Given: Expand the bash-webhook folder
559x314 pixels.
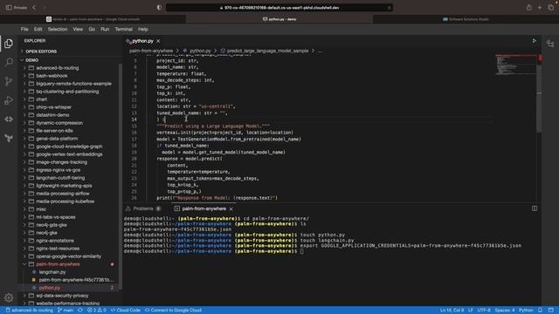Looking at the screenshot, I should pyautogui.click(x=52, y=76).
